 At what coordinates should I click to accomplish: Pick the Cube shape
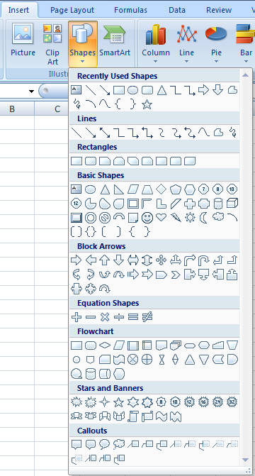tap(232, 204)
